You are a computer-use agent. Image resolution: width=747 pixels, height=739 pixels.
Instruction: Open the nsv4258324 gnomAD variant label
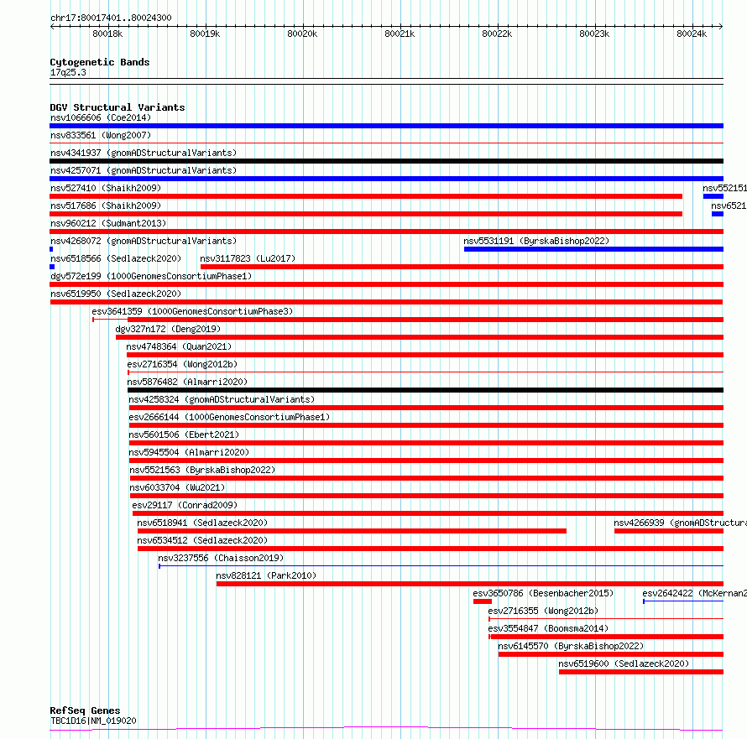coord(222,399)
